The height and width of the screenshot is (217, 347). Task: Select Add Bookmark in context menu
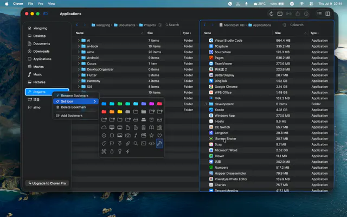[x=76, y=116]
